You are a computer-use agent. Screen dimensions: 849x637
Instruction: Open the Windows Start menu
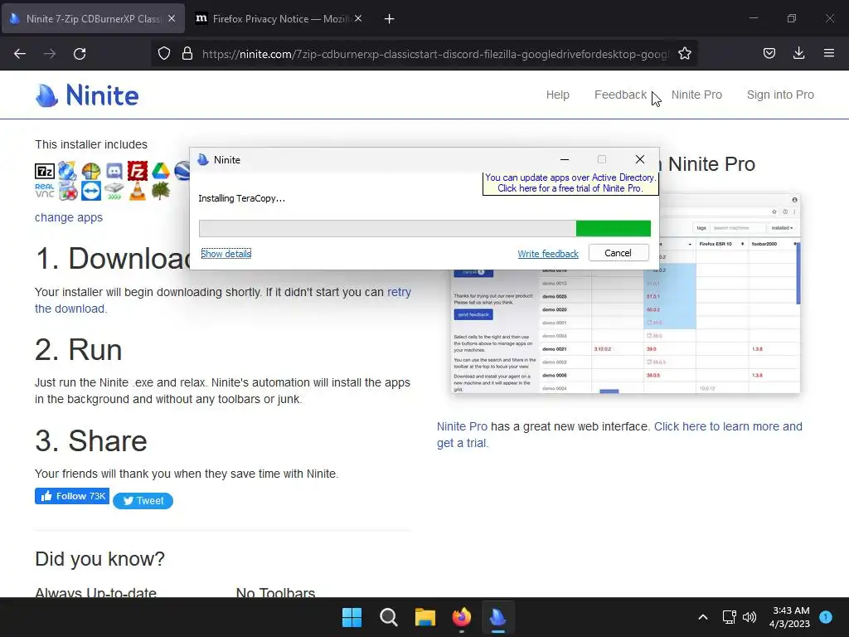click(x=352, y=617)
